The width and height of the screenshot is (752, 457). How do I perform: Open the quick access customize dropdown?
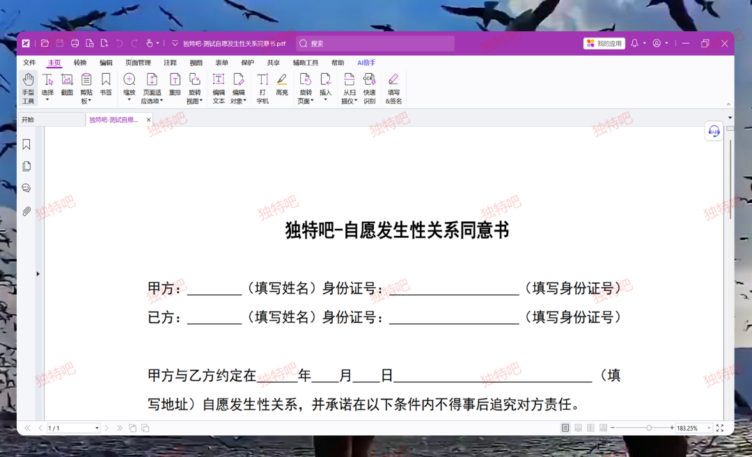tap(175, 44)
